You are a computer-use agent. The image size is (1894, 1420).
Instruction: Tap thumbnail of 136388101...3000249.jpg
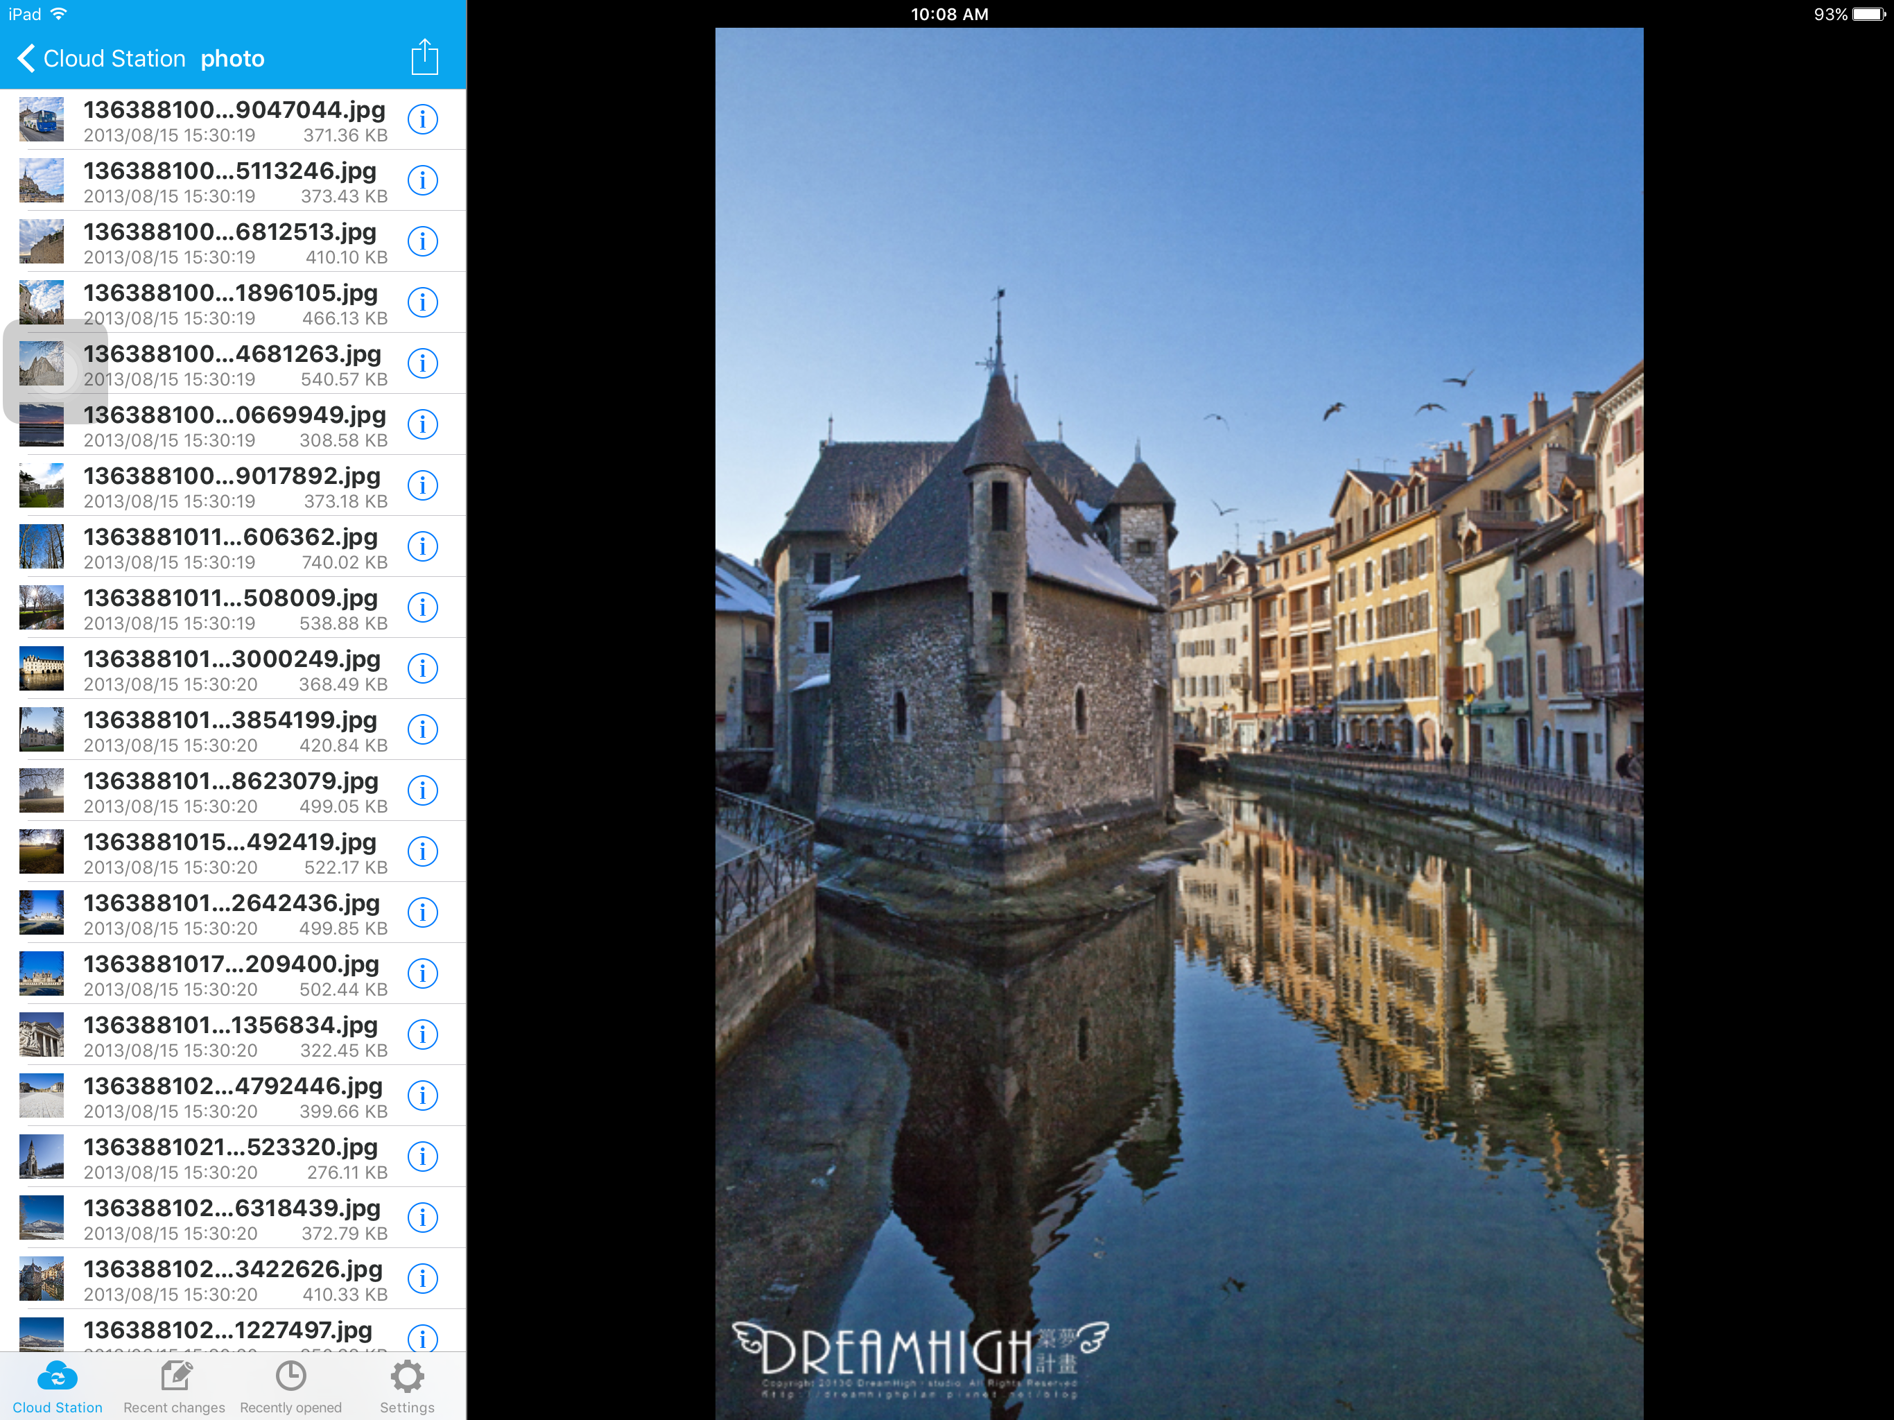tap(41, 669)
